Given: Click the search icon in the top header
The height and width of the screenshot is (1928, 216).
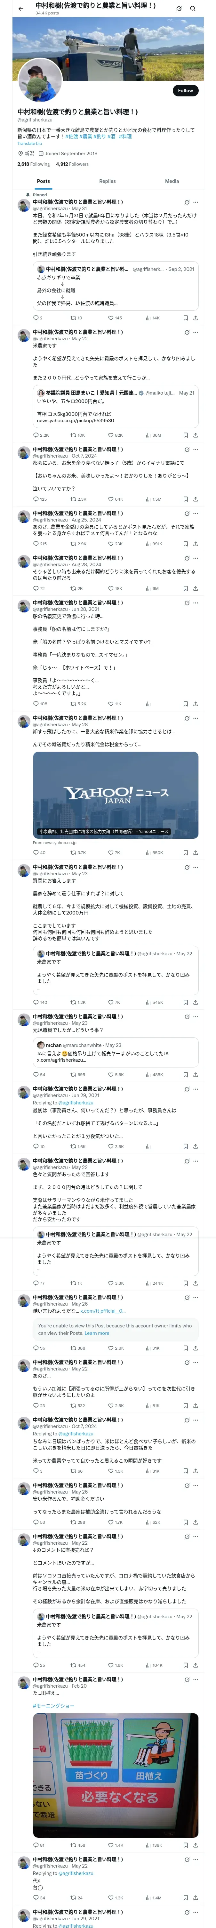Looking at the screenshot, I should [x=193, y=8].
